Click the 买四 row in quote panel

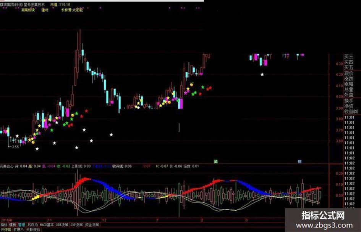click(348, 62)
